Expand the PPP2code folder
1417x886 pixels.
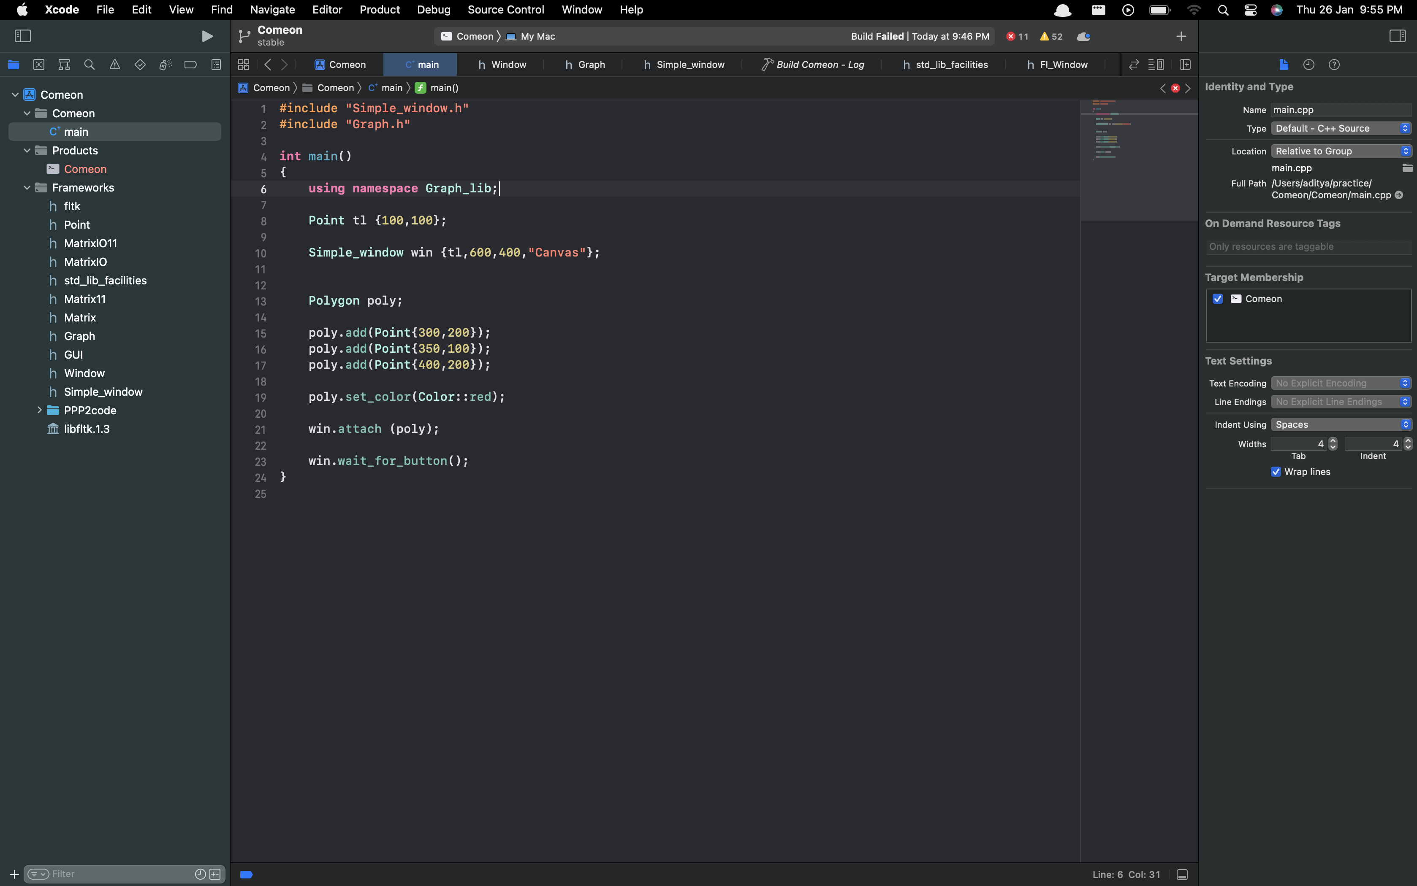(x=39, y=410)
